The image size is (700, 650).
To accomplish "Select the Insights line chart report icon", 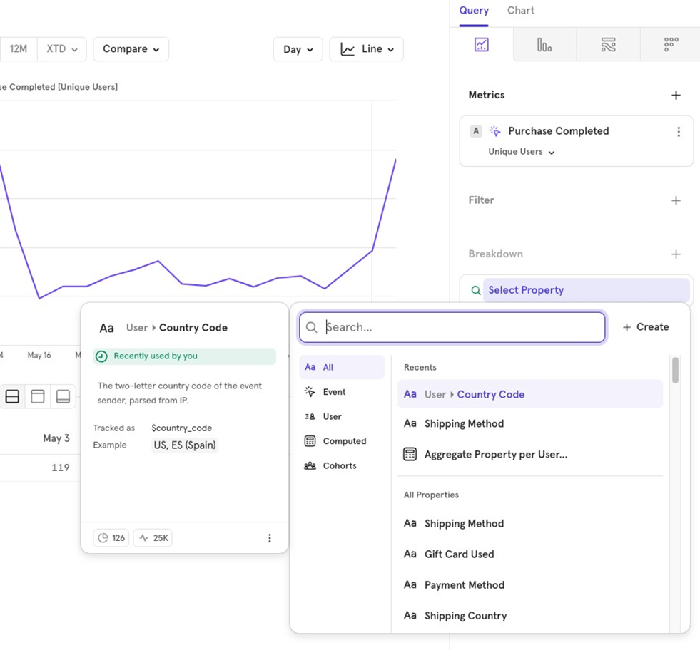I will pyautogui.click(x=482, y=45).
